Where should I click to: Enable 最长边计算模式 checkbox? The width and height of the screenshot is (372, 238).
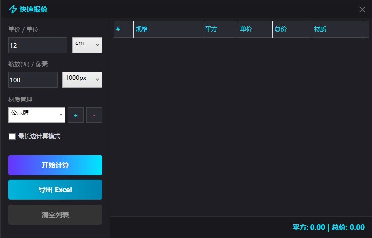tap(12, 136)
